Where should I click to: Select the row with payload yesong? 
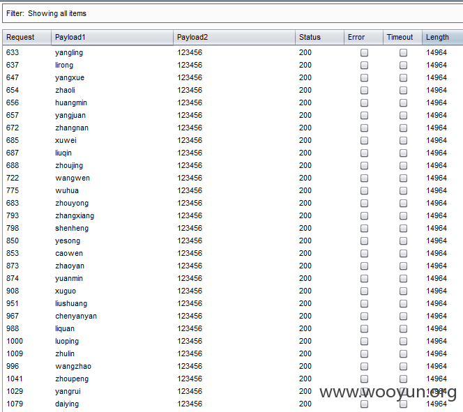[x=233, y=241]
